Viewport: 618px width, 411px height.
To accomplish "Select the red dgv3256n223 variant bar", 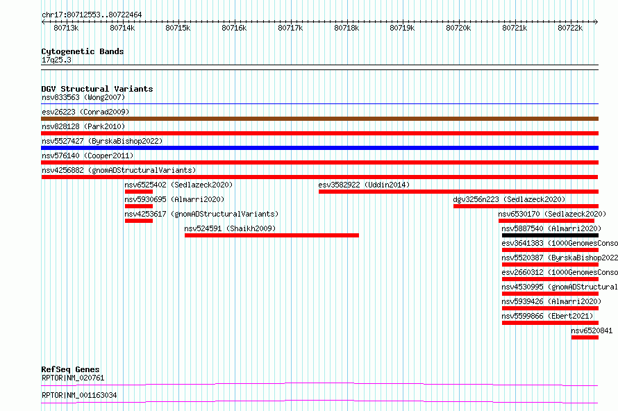I will (526, 206).
